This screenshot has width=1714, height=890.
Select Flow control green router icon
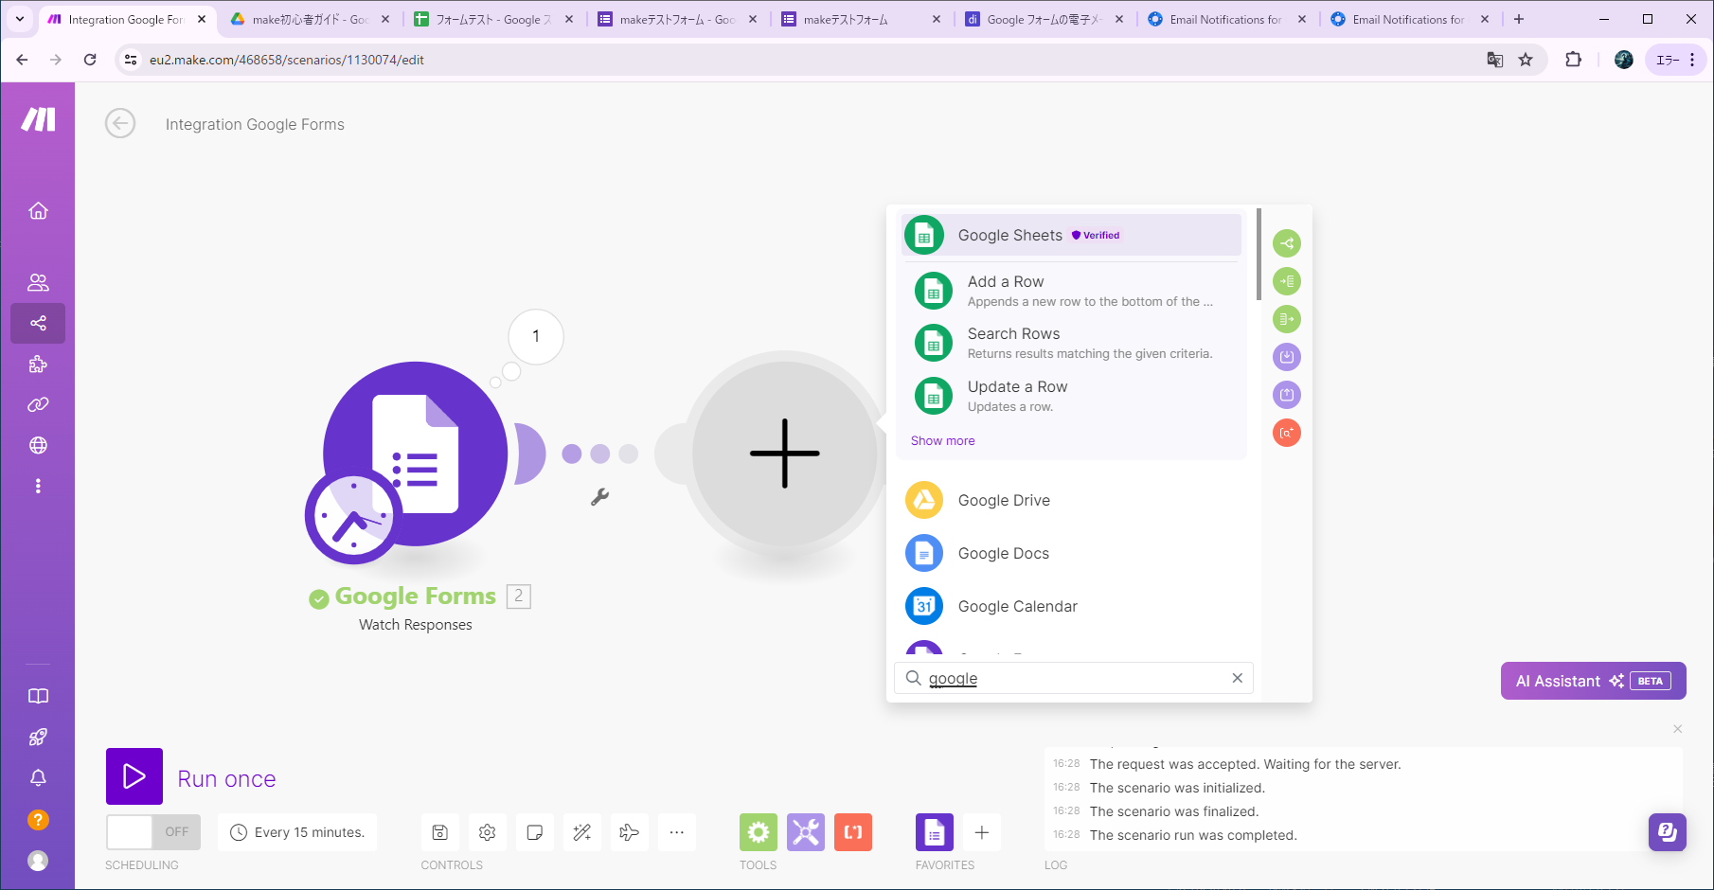1287,243
